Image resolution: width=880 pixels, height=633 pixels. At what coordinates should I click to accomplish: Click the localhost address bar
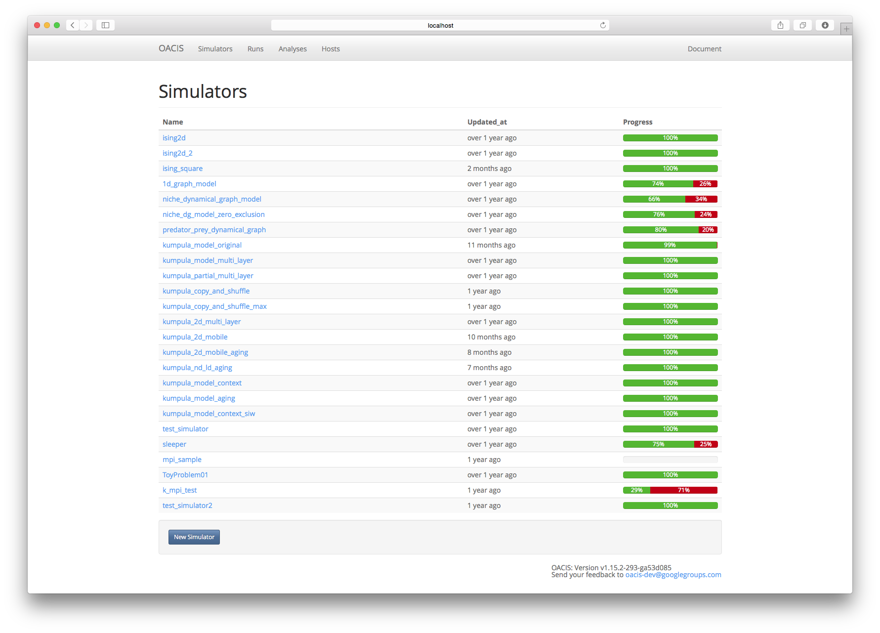pos(440,25)
